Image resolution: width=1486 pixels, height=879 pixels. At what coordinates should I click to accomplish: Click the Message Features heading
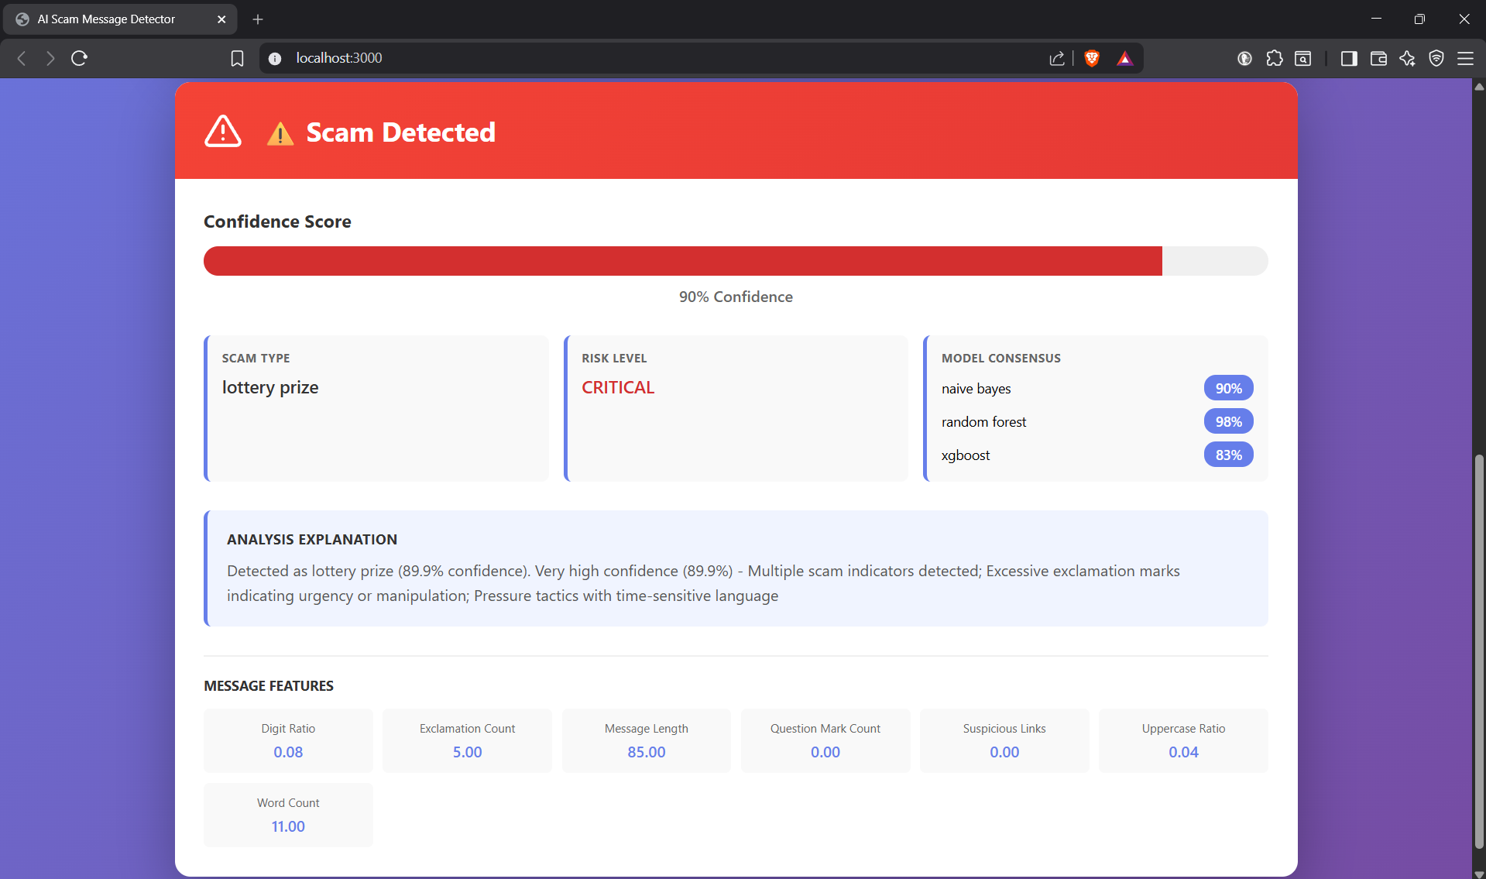269,686
